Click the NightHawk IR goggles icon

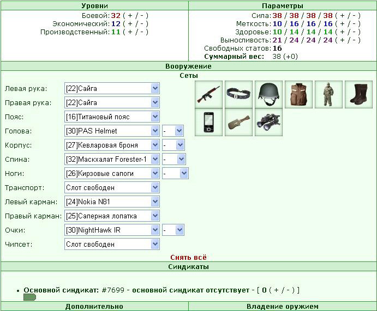click(x=268, y=123)
